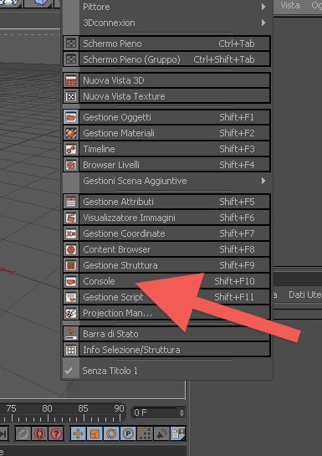Expand the Gestioni Scena Aggiuntive submenu

tap(166, 181)
